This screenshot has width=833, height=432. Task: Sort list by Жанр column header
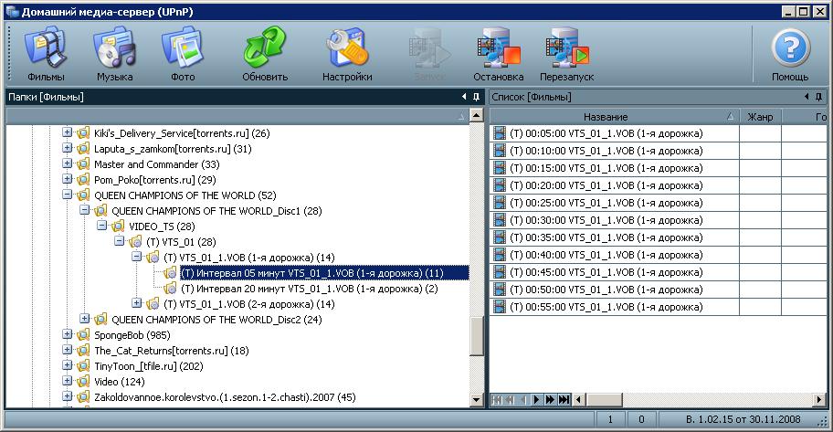(760, 116)
